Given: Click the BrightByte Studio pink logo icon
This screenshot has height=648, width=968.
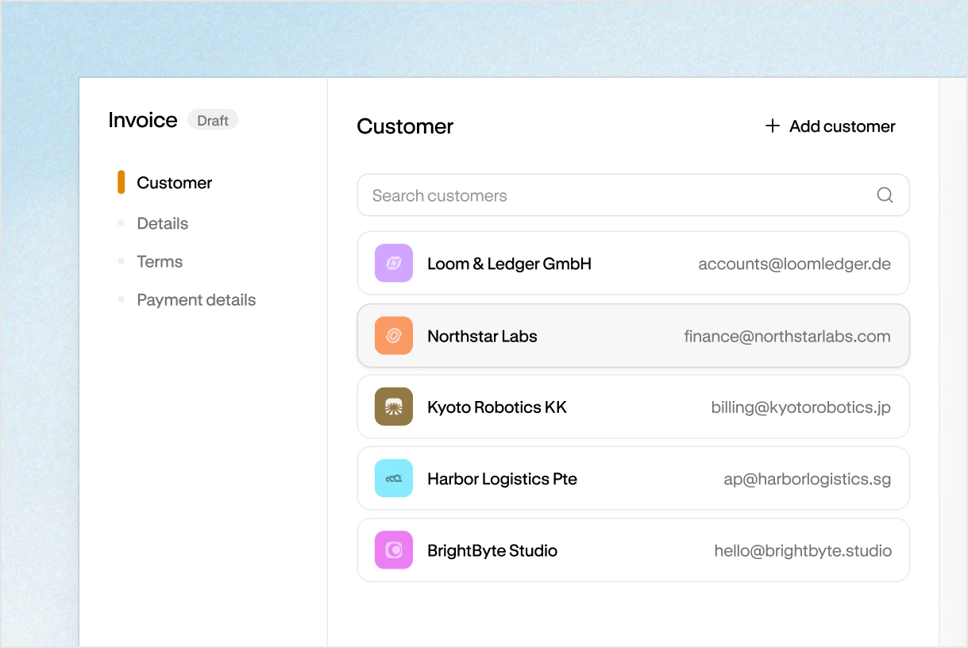Looking at the screenshot, I should click(x=394, y=550).
